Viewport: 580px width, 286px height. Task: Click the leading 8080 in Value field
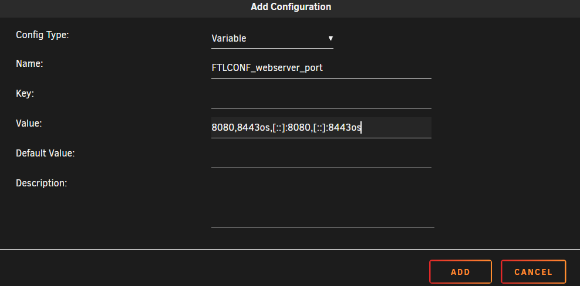(x=222, y=128)
